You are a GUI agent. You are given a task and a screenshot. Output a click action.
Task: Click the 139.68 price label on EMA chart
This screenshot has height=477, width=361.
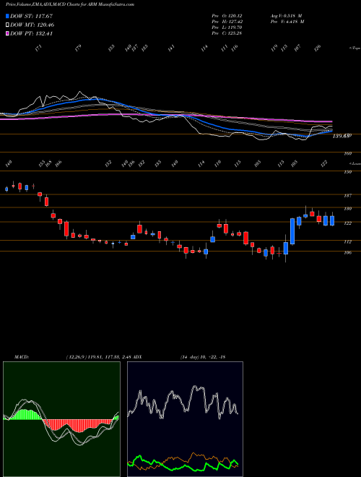342,137
